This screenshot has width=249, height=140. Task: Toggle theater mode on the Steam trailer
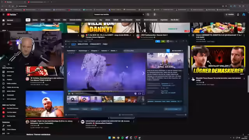click(x=139, y=94)
